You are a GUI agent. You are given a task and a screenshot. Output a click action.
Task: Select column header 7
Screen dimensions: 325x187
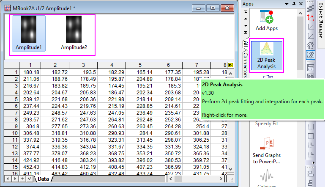click(x=197, y=65)
